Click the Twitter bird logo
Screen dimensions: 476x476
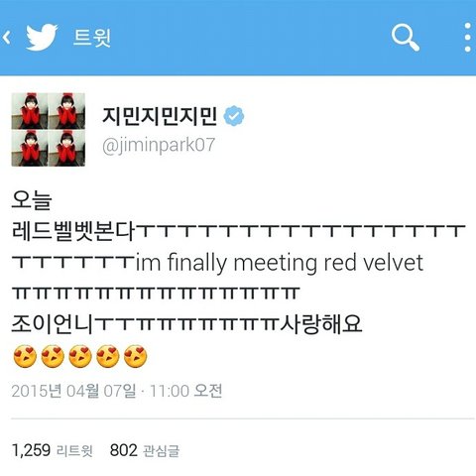point(42,37)
